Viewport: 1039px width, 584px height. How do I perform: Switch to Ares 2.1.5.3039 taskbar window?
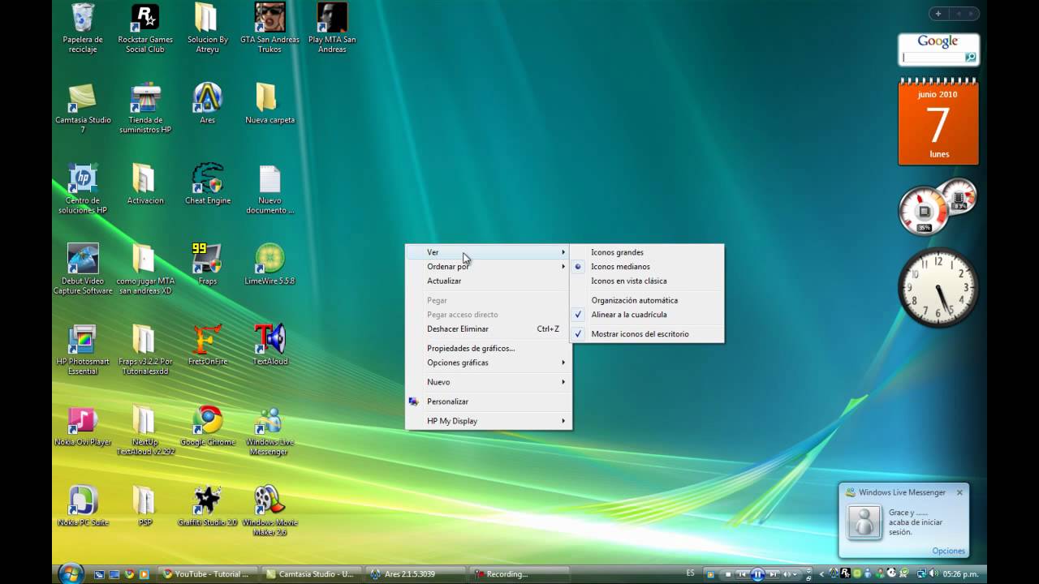coord(417,574)
